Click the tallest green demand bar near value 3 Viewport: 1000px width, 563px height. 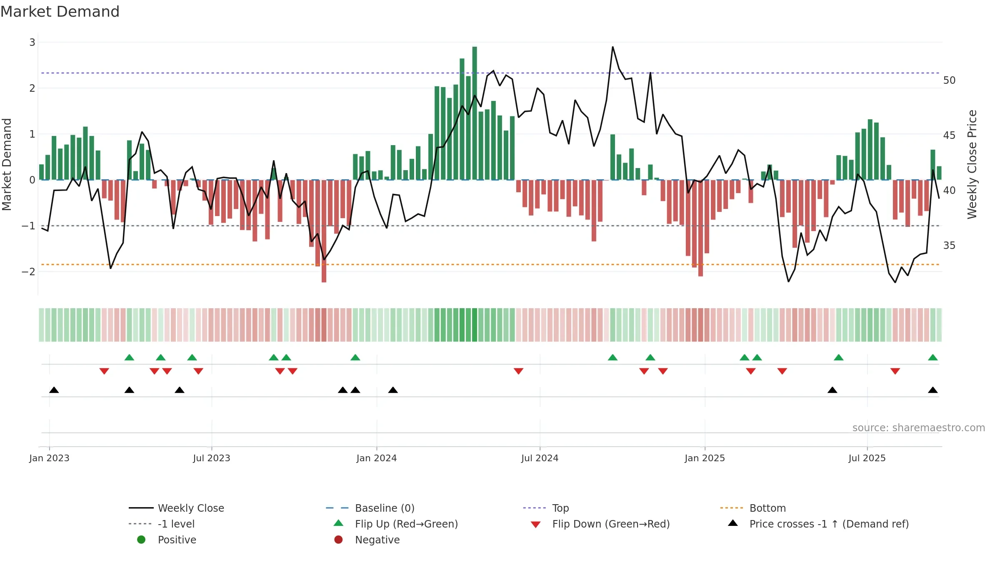(x=475, y=113)
